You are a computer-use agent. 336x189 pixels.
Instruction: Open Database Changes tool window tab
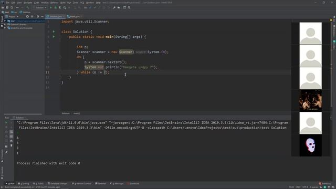click(57, 184)
